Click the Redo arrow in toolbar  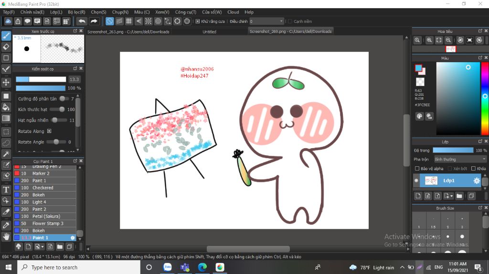pyautogui.click(x=94, y=21)
